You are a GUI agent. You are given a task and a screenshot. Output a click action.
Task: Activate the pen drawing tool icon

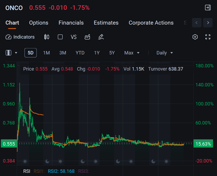(x=101, y=37)
